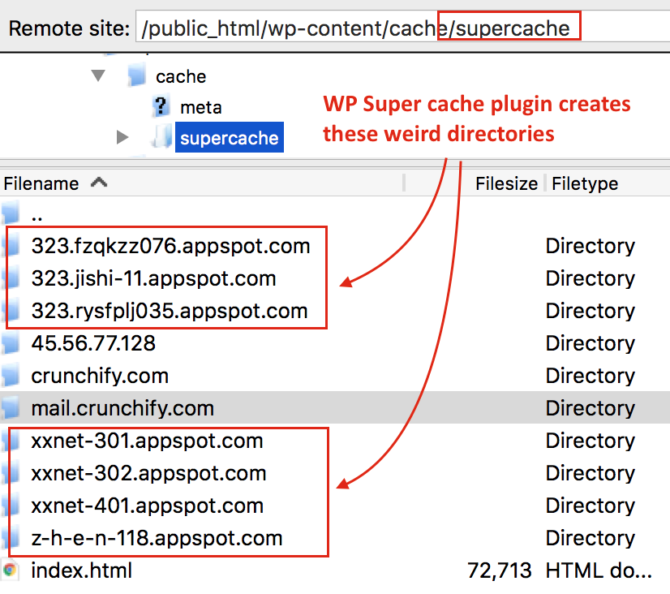Click the folder icon beside z-h-e-n-118.appspot.com

pos(11,537)
